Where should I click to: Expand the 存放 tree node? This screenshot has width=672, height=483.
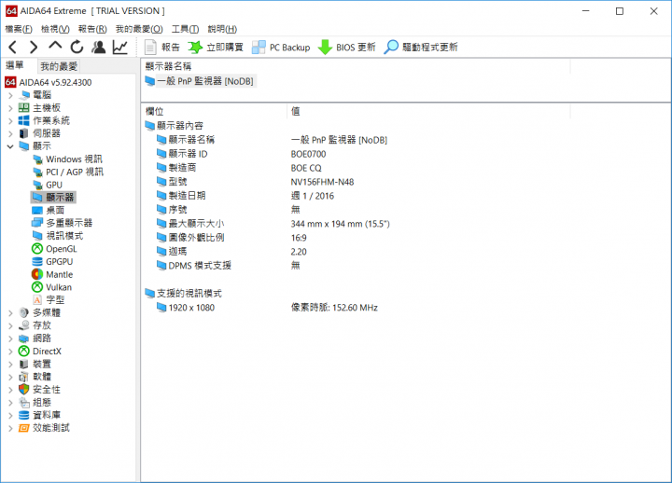[10, 325]
